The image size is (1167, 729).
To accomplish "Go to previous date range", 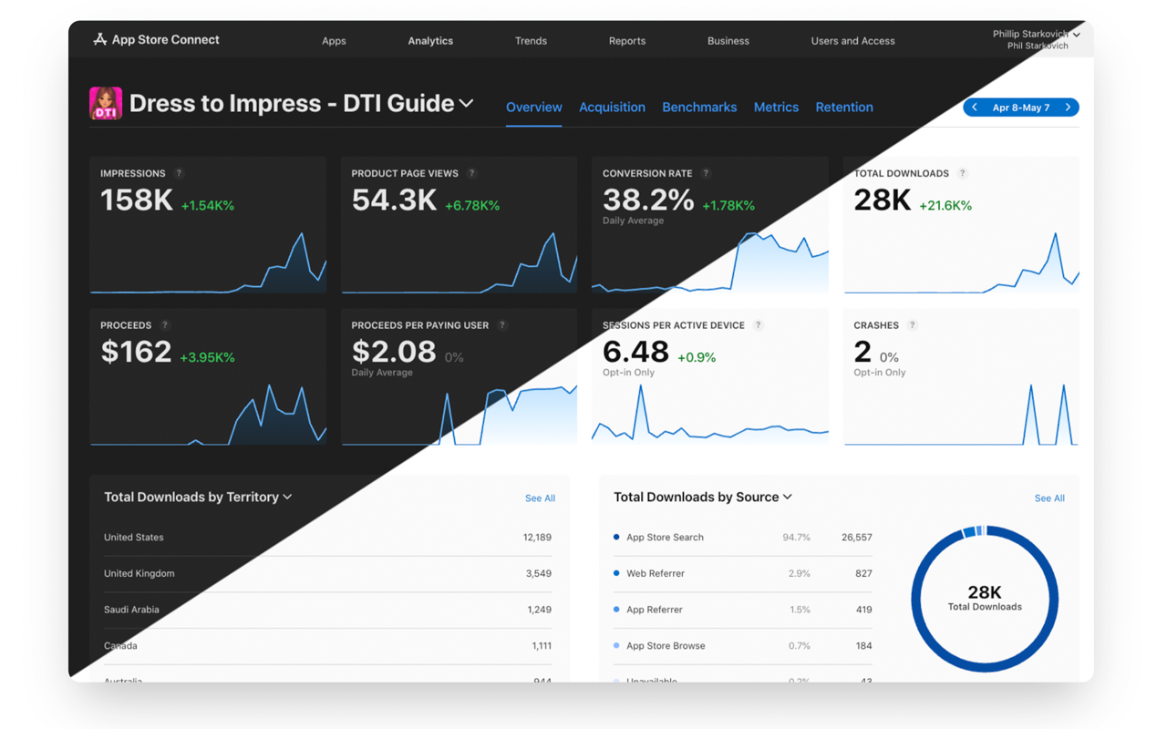I will click(975, 108).
